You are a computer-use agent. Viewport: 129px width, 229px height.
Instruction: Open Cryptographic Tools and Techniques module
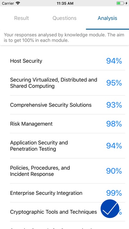pos(64,212)
